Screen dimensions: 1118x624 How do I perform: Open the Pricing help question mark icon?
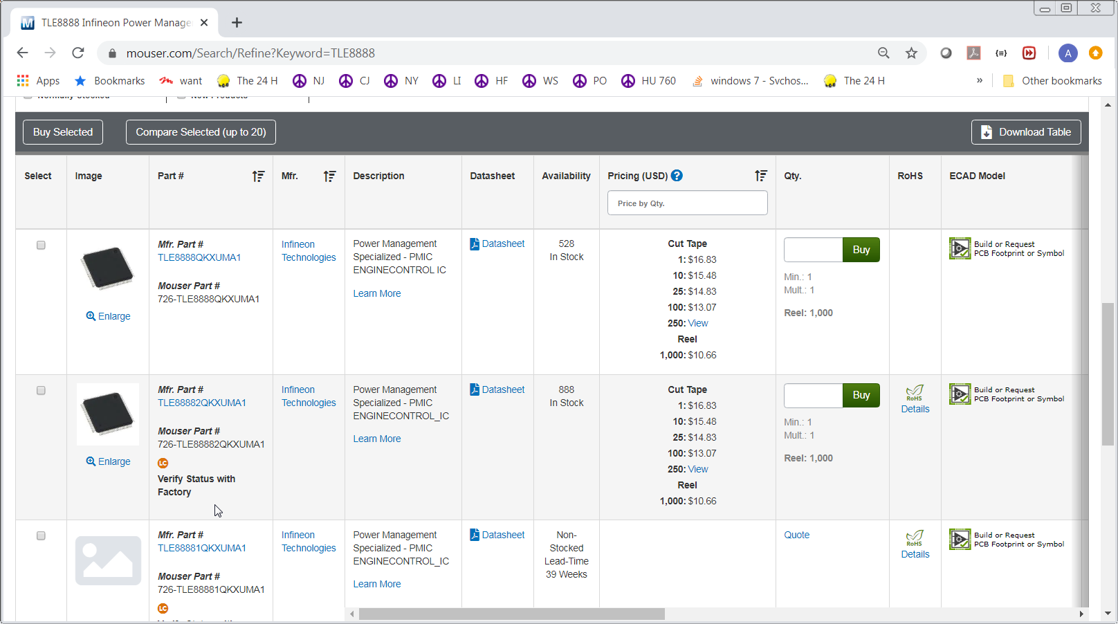(677, 176)
